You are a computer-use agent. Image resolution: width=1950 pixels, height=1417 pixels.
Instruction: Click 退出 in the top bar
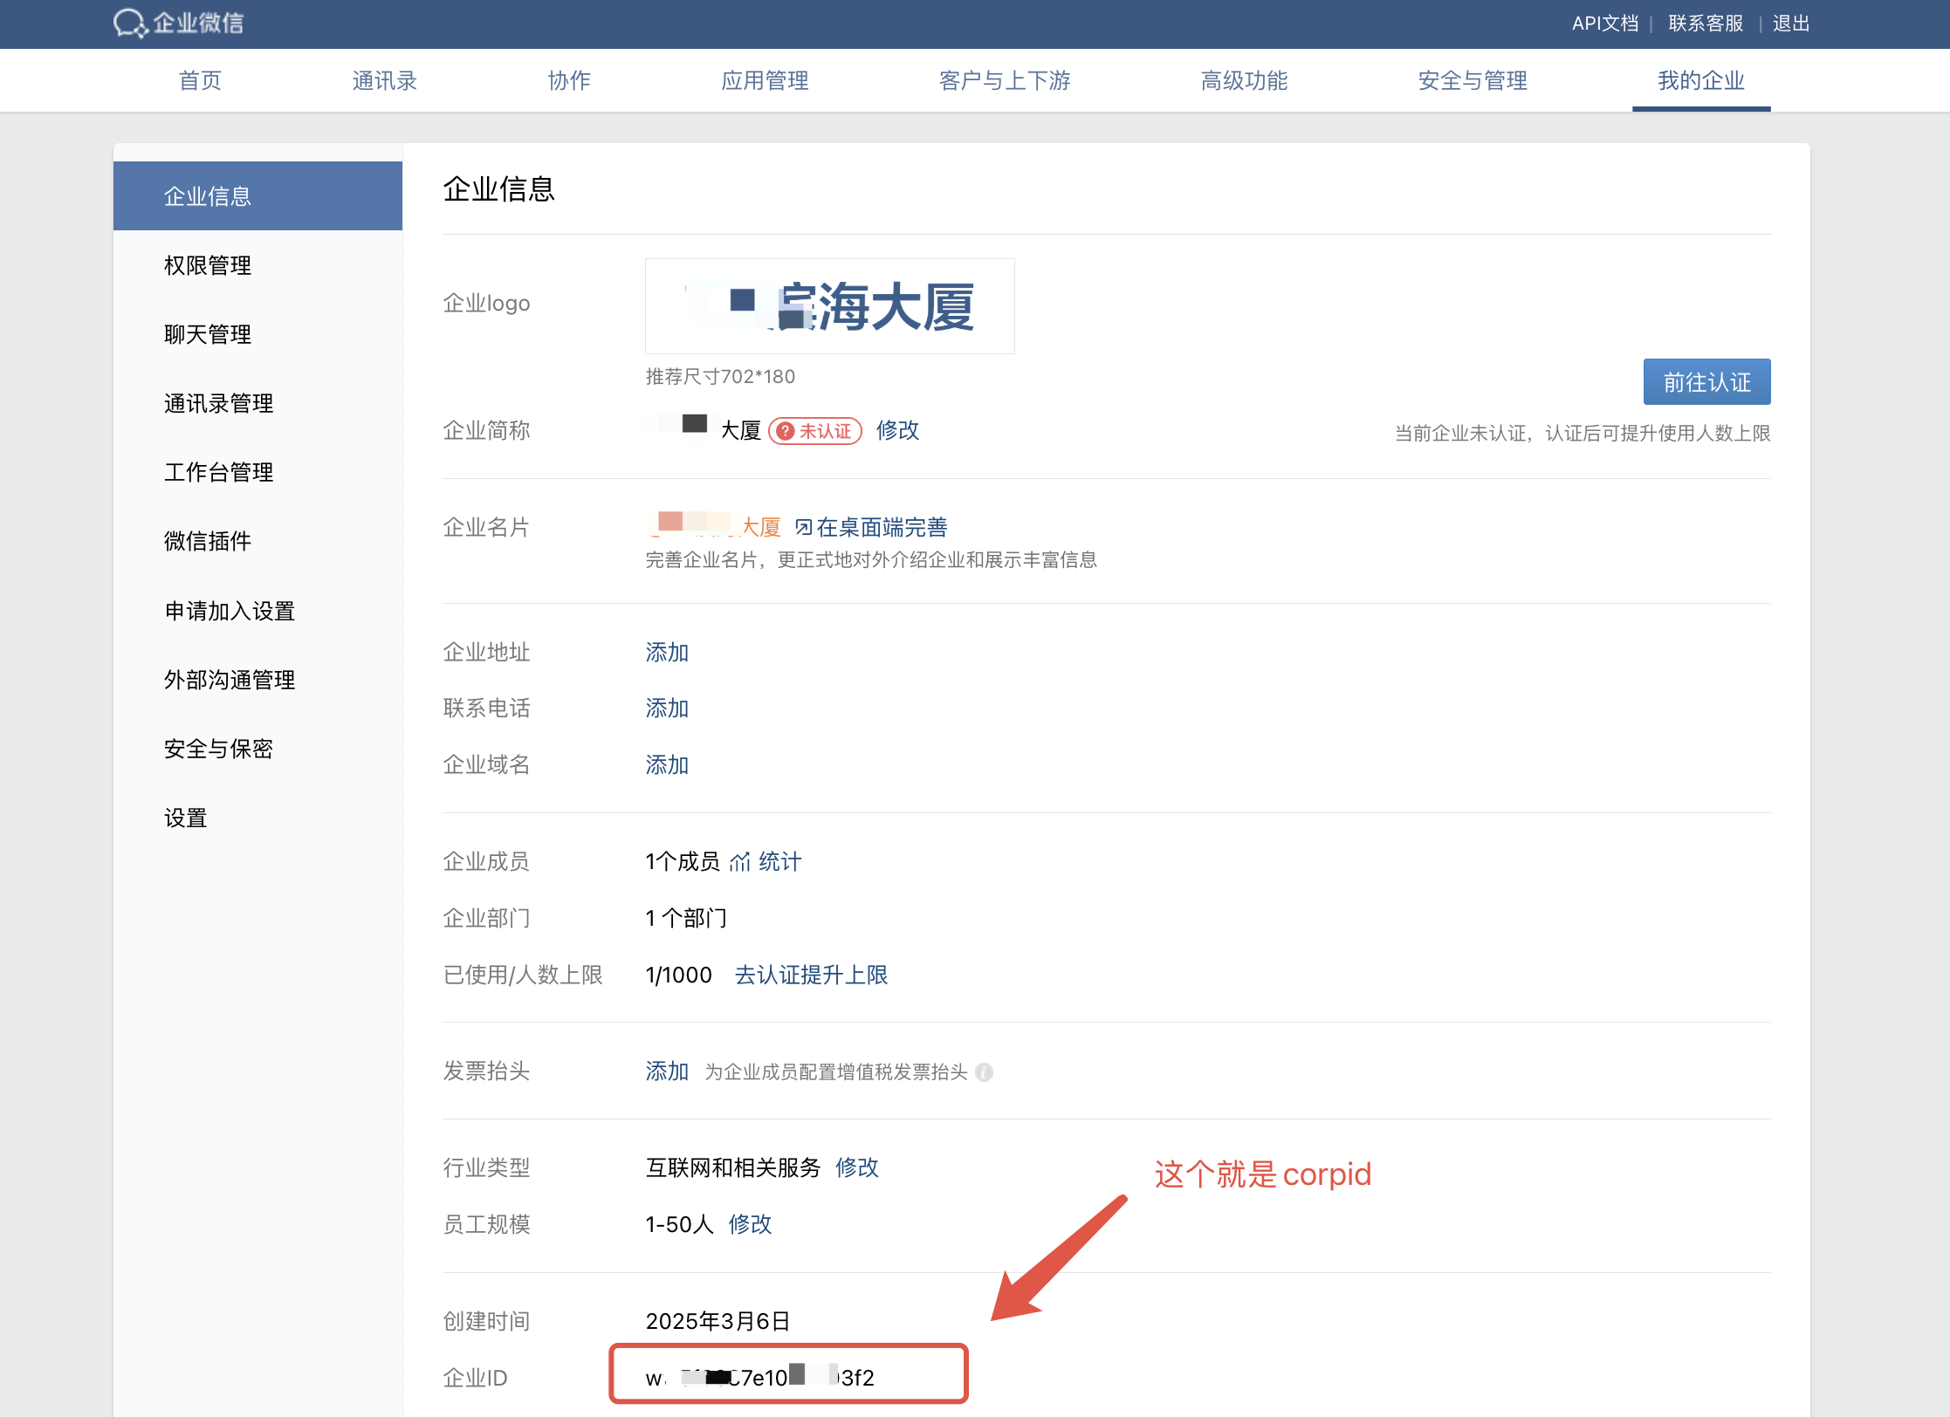pyautogui.click(x=1790, y=24)
